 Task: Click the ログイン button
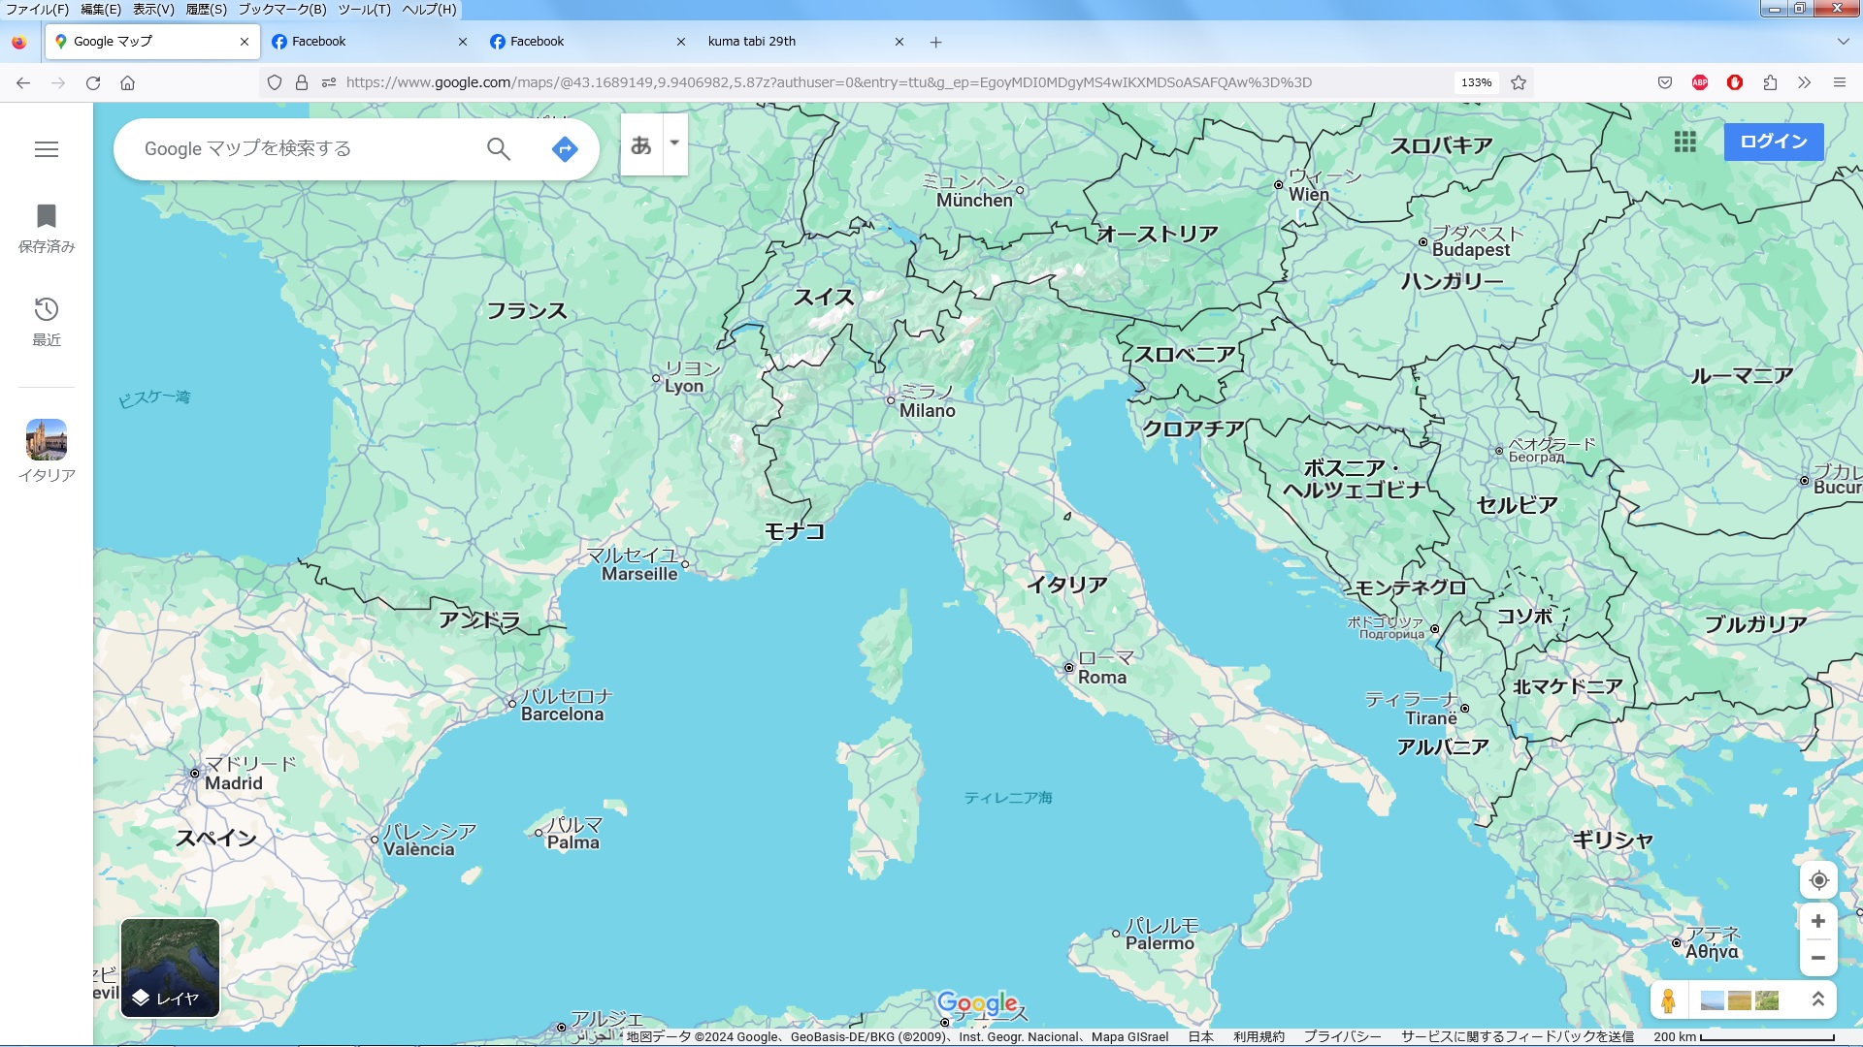coord(1773,142)
